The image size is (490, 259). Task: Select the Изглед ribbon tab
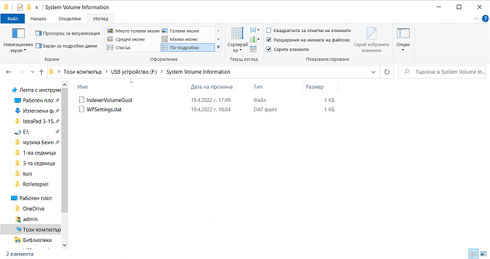(101, 18)
